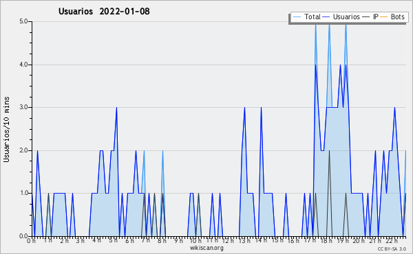Viewport: 413px width, 254px height.
Task: Click the x-axis label '19 h'
Action: pos(343,240)
